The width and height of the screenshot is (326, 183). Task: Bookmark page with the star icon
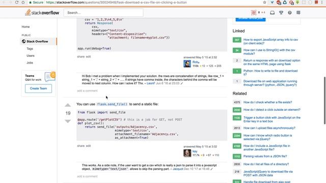click(x=264, y=3)
